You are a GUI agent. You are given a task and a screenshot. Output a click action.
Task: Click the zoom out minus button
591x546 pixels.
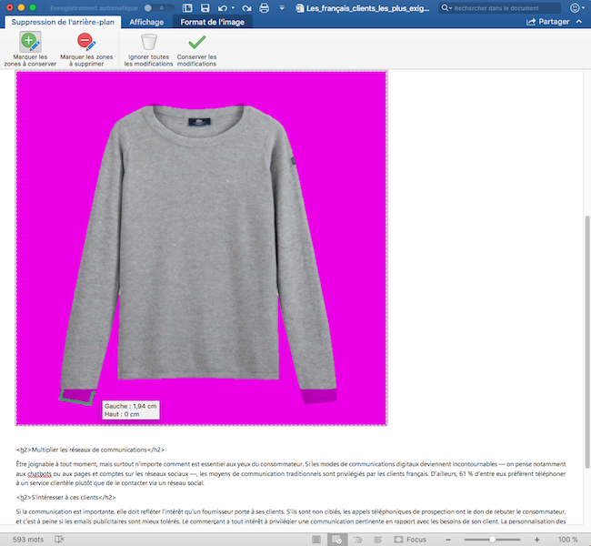[447, 540]
